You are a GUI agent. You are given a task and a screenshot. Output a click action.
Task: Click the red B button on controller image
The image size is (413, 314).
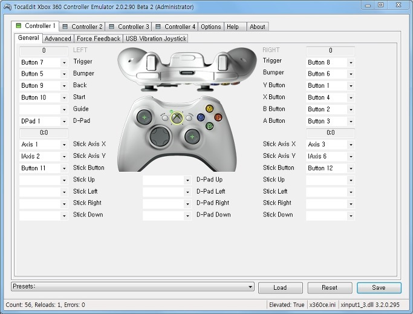[x=218, y=117]
